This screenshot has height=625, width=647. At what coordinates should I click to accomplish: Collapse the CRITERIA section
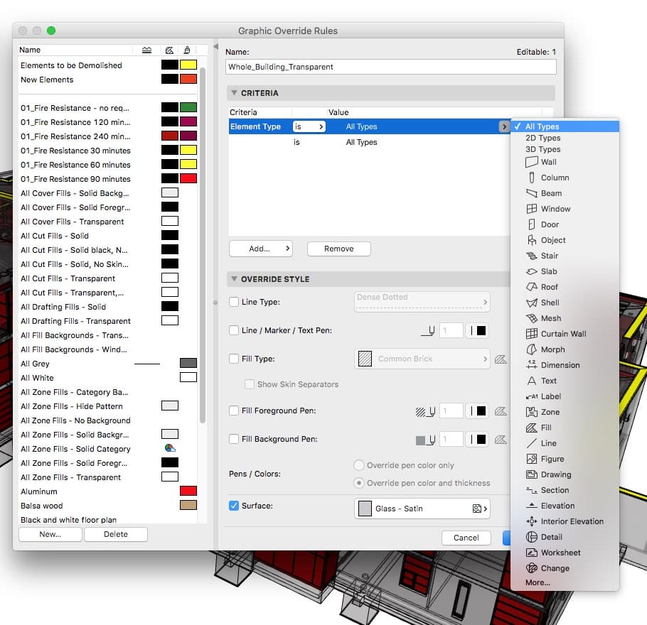click(x=234, y=93)
